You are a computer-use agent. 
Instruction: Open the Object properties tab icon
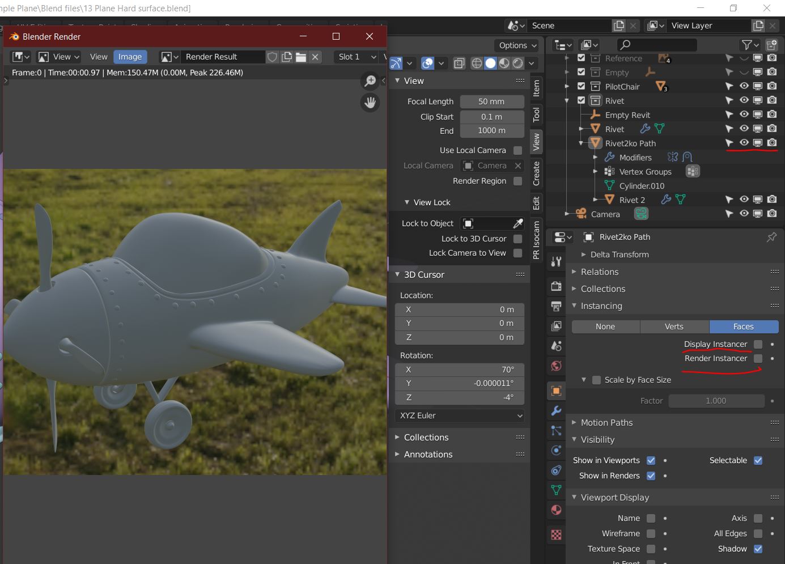pos(557,391)
